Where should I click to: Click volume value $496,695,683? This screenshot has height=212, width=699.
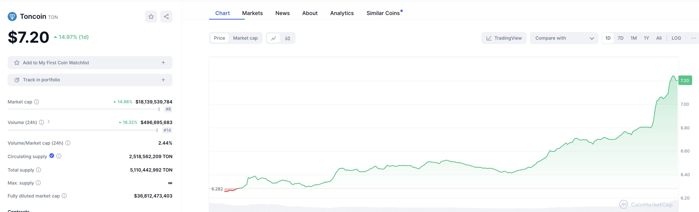coord(156,122)
